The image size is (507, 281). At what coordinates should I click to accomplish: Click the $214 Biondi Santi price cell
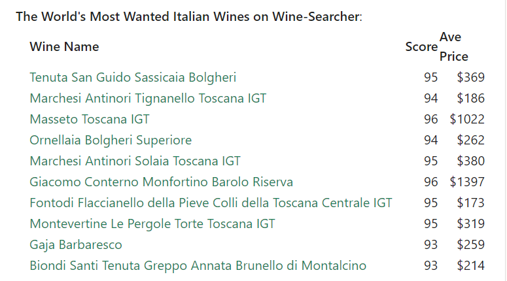point(470,265)
